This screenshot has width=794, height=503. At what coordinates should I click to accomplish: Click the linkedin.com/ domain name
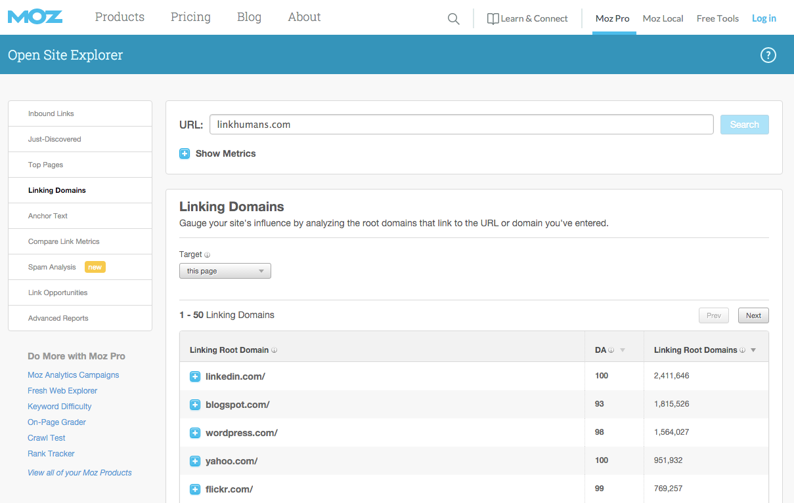235,376
